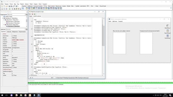Open the source editor history dropdown arrow
The width and height of the screenshot is (173, 97).
click(x=31, y=14)
